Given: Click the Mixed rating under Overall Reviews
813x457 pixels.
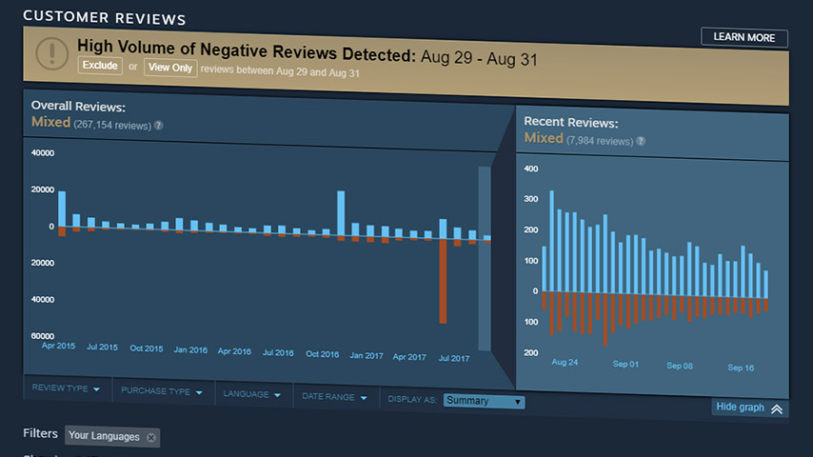Looking at the screenshot, I should pos(50,123).
